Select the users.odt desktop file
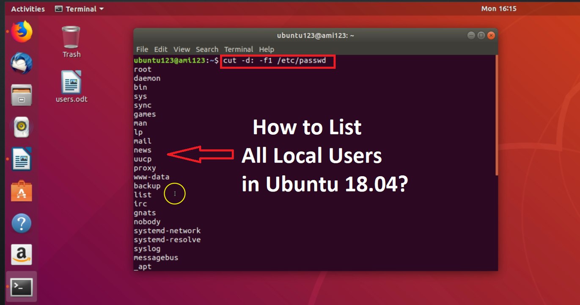 click(x=71, y=86)
